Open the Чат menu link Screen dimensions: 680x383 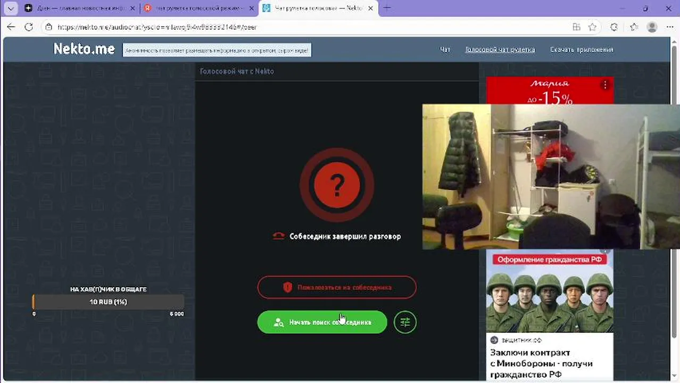[445, 49]
